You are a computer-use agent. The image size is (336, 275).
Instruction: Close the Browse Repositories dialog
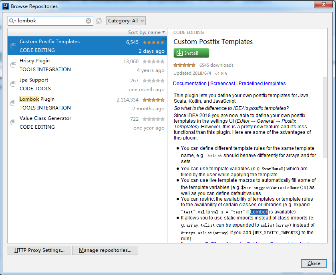314,263
